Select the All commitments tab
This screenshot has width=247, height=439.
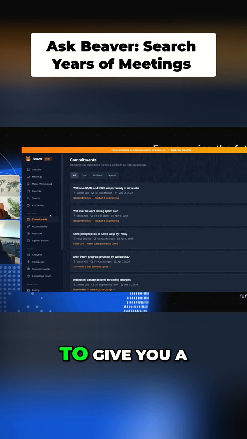(74, 175)
